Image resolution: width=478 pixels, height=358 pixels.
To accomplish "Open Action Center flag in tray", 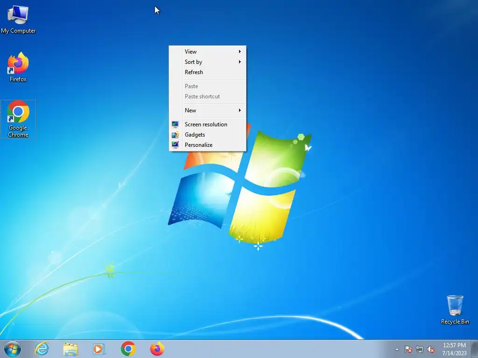I will pyautogui.click(x=408, y=349).
